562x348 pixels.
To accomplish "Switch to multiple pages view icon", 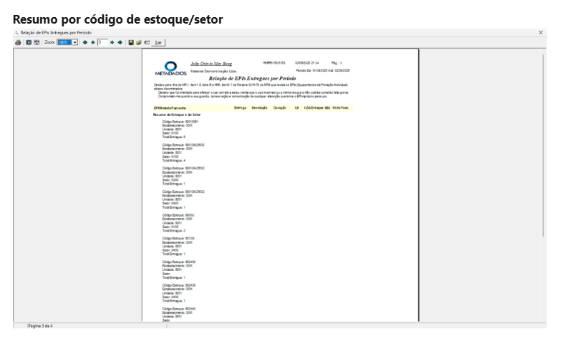I will (37, 43).
